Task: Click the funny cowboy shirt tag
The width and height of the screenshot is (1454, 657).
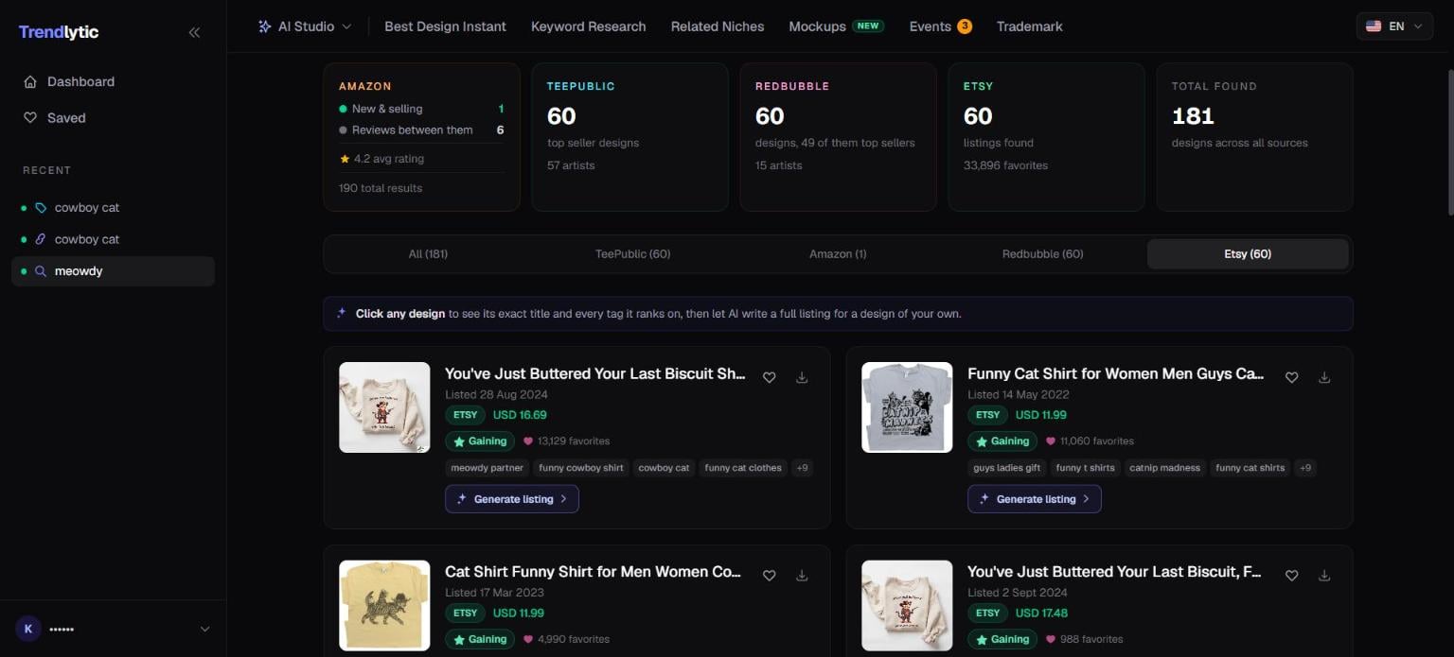Action: click(581, 468)
